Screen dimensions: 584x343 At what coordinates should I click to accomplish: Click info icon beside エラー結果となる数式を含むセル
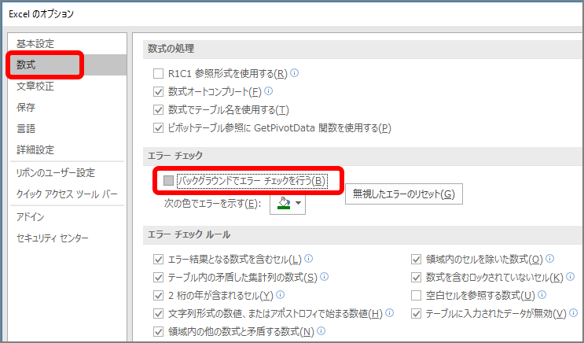(308, 258)
